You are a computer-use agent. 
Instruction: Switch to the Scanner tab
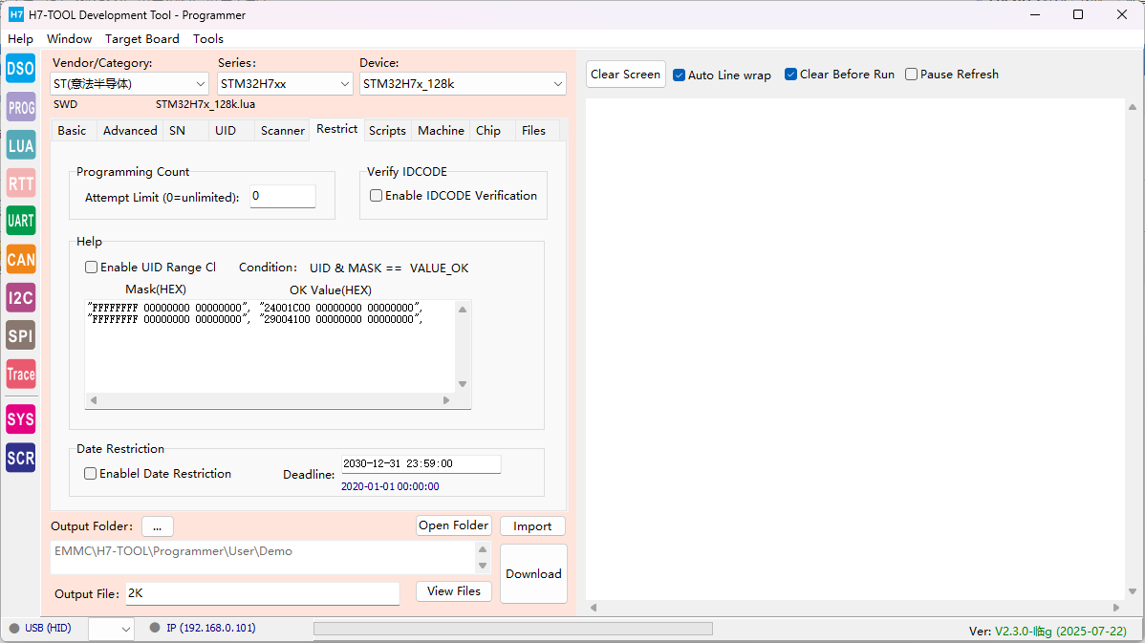pos(283,131)
